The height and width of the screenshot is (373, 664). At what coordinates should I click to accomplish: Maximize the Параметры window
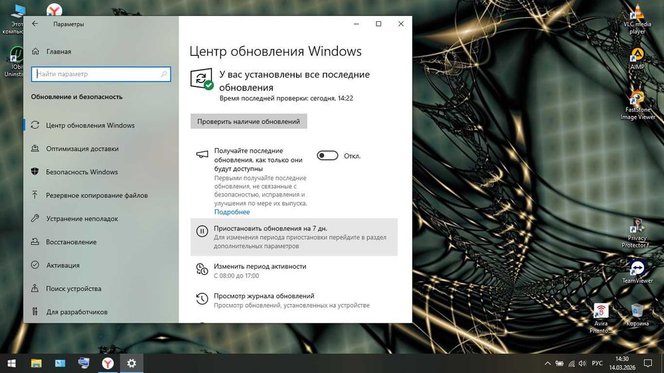click(x=378, y=24)
